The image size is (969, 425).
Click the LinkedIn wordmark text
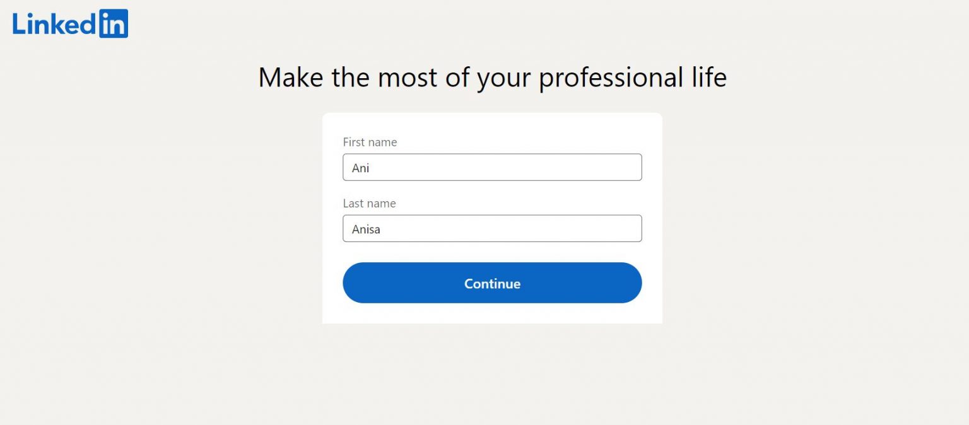(x=54, y=23)
